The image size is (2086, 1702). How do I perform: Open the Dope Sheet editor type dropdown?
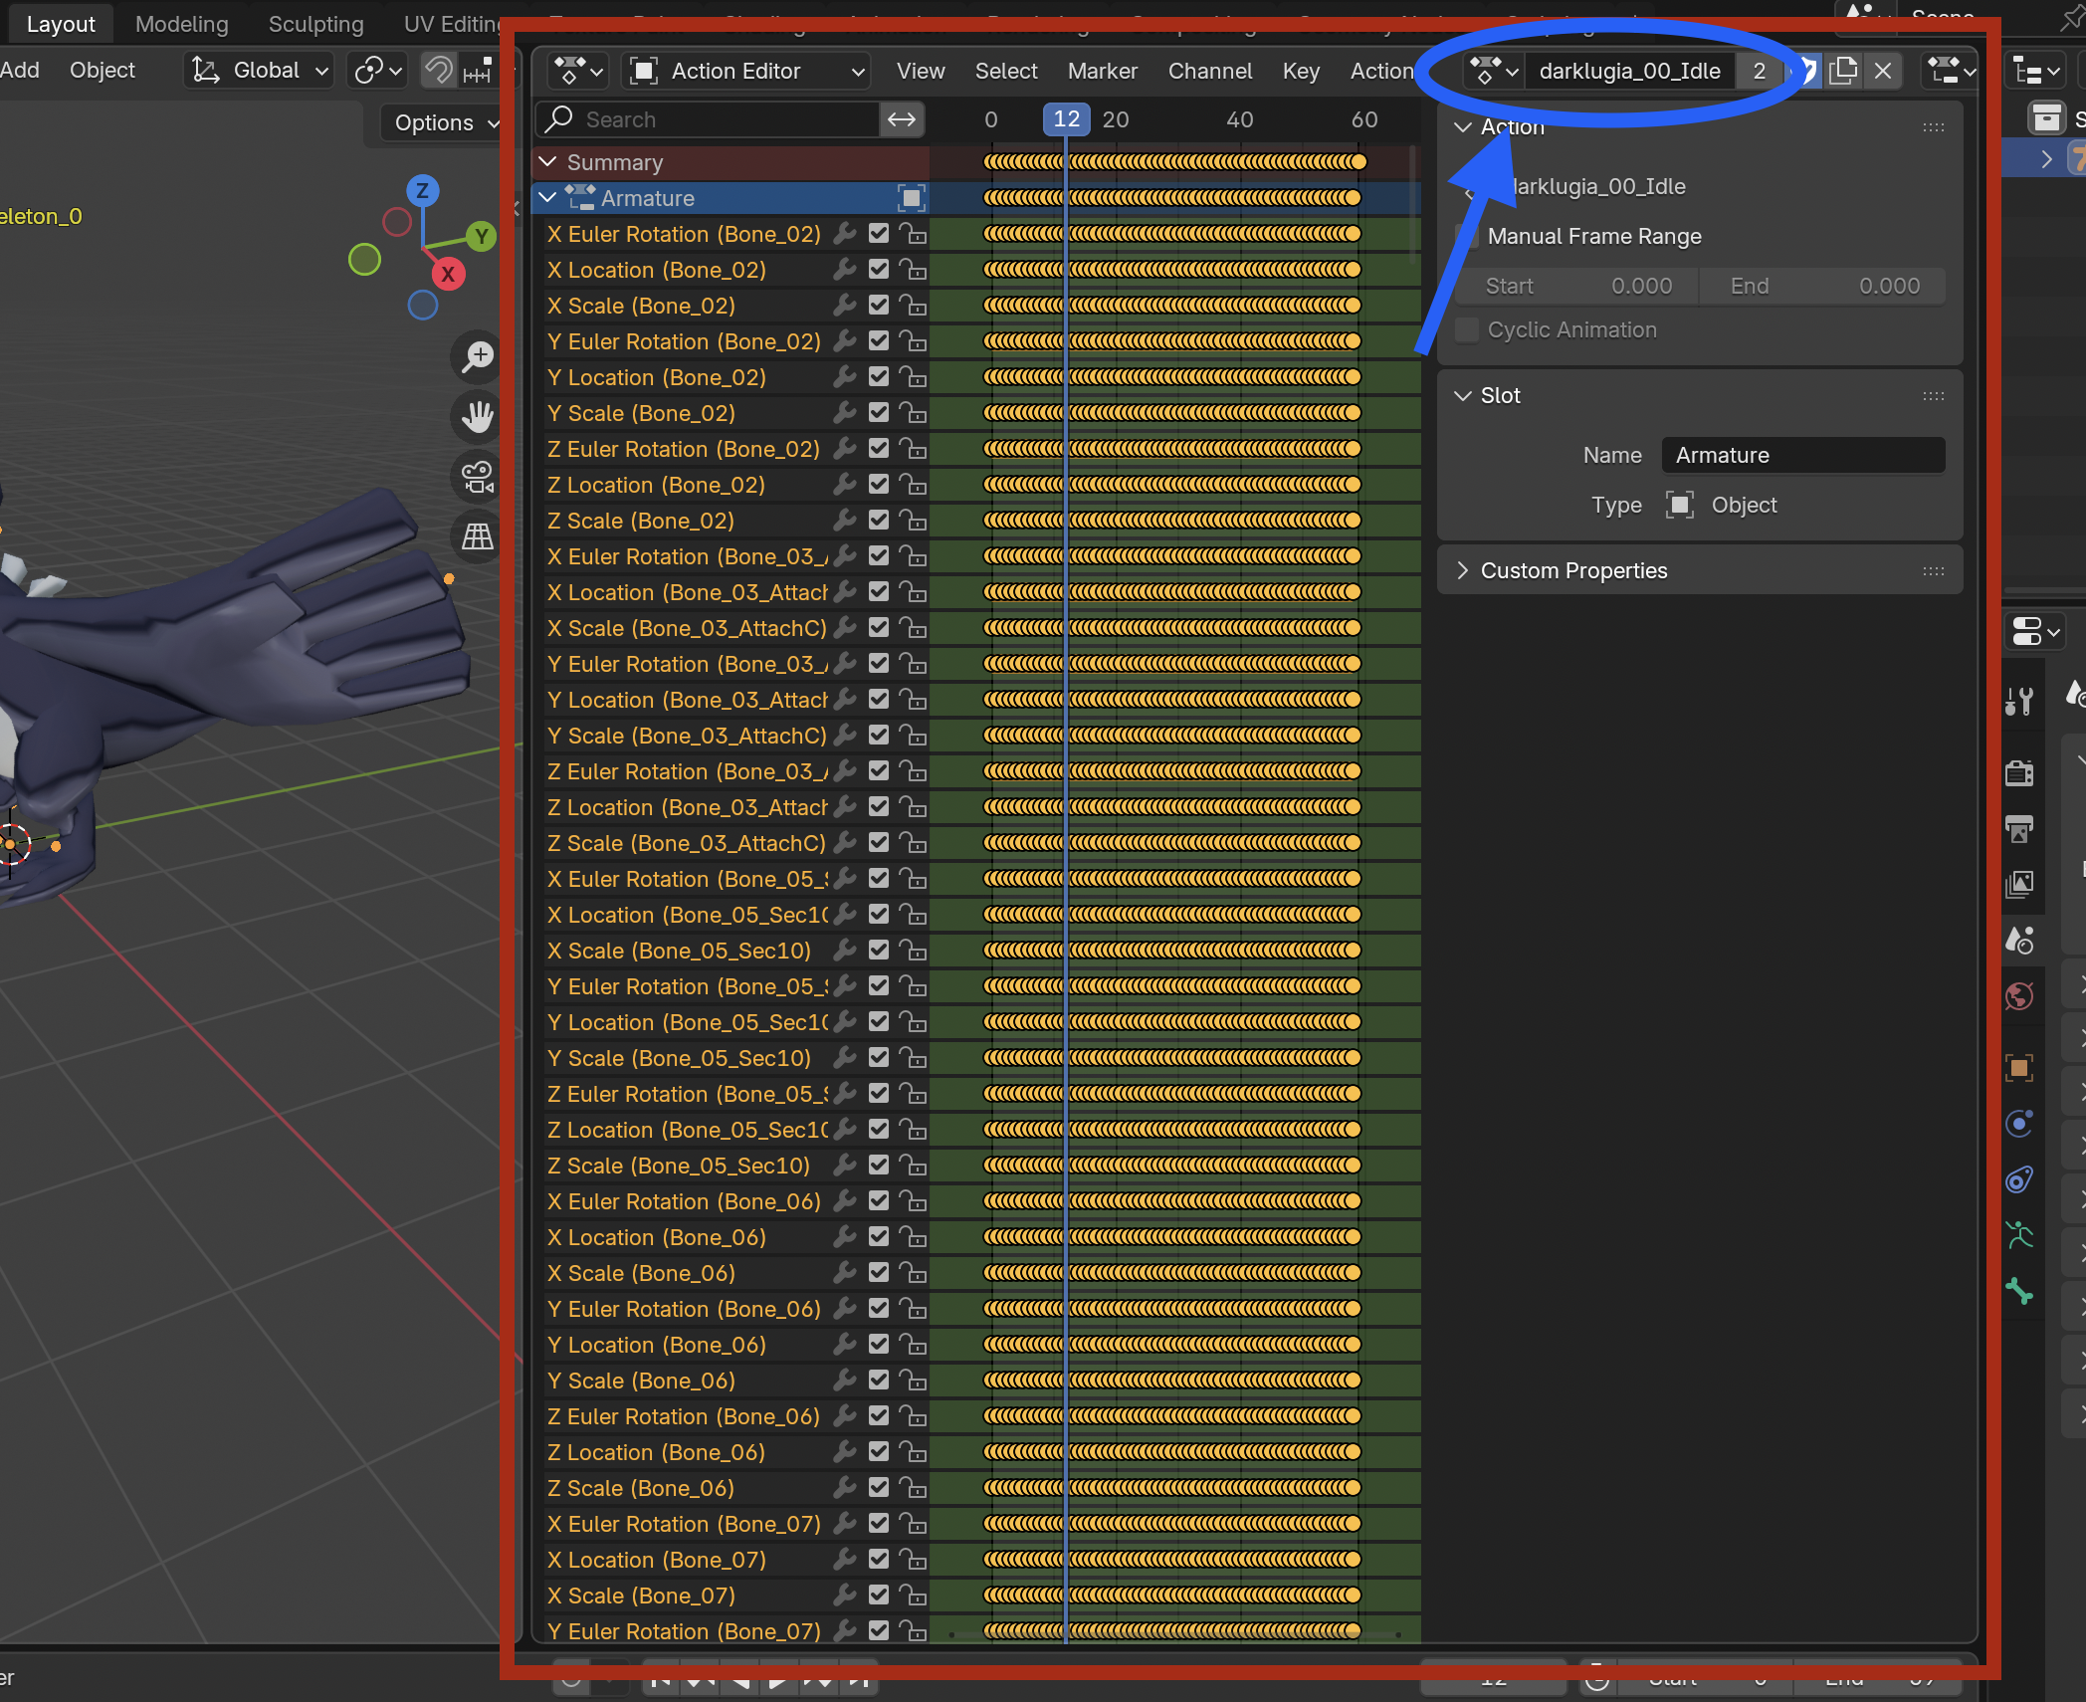tap(578, 71)
